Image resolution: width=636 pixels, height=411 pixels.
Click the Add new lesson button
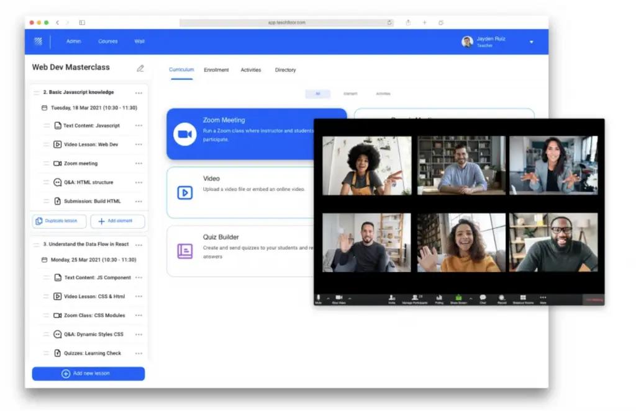tap(88, 374)
